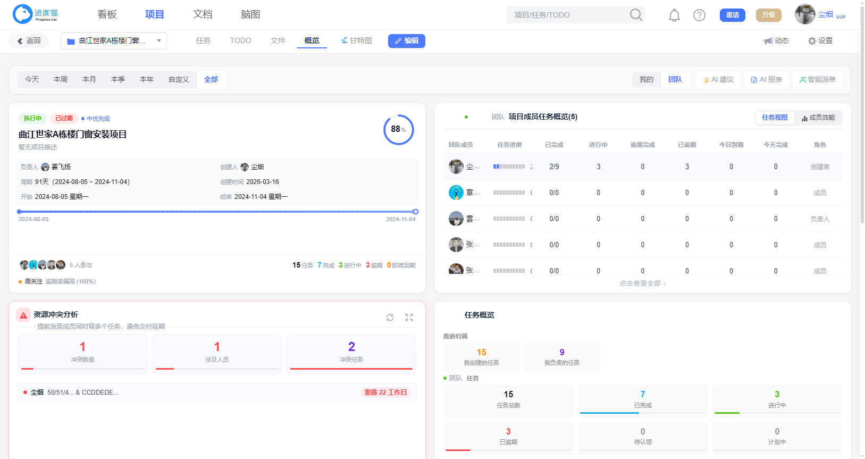
Task: Select the 本周 time filter
Action: pyautogui.click(x=61, y=80)
